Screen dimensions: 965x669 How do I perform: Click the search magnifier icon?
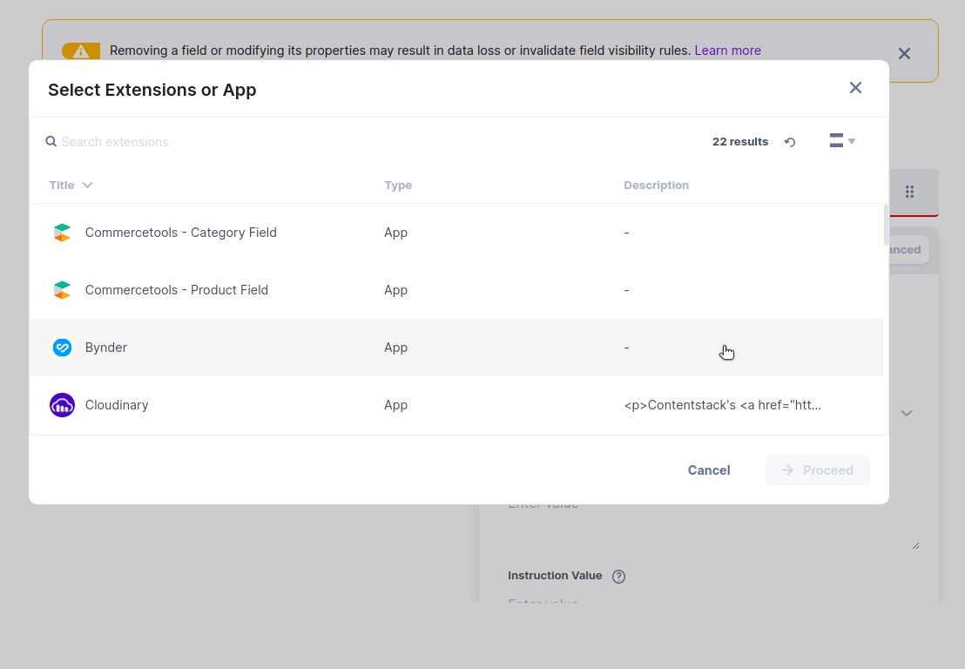(x=51, y=142)
